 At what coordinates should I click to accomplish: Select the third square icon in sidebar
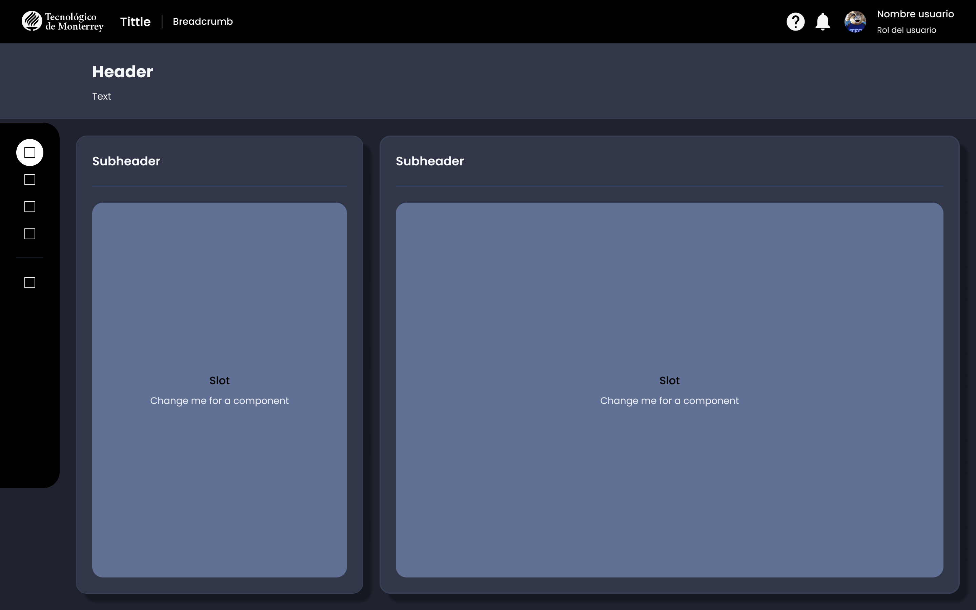point(30,207)
